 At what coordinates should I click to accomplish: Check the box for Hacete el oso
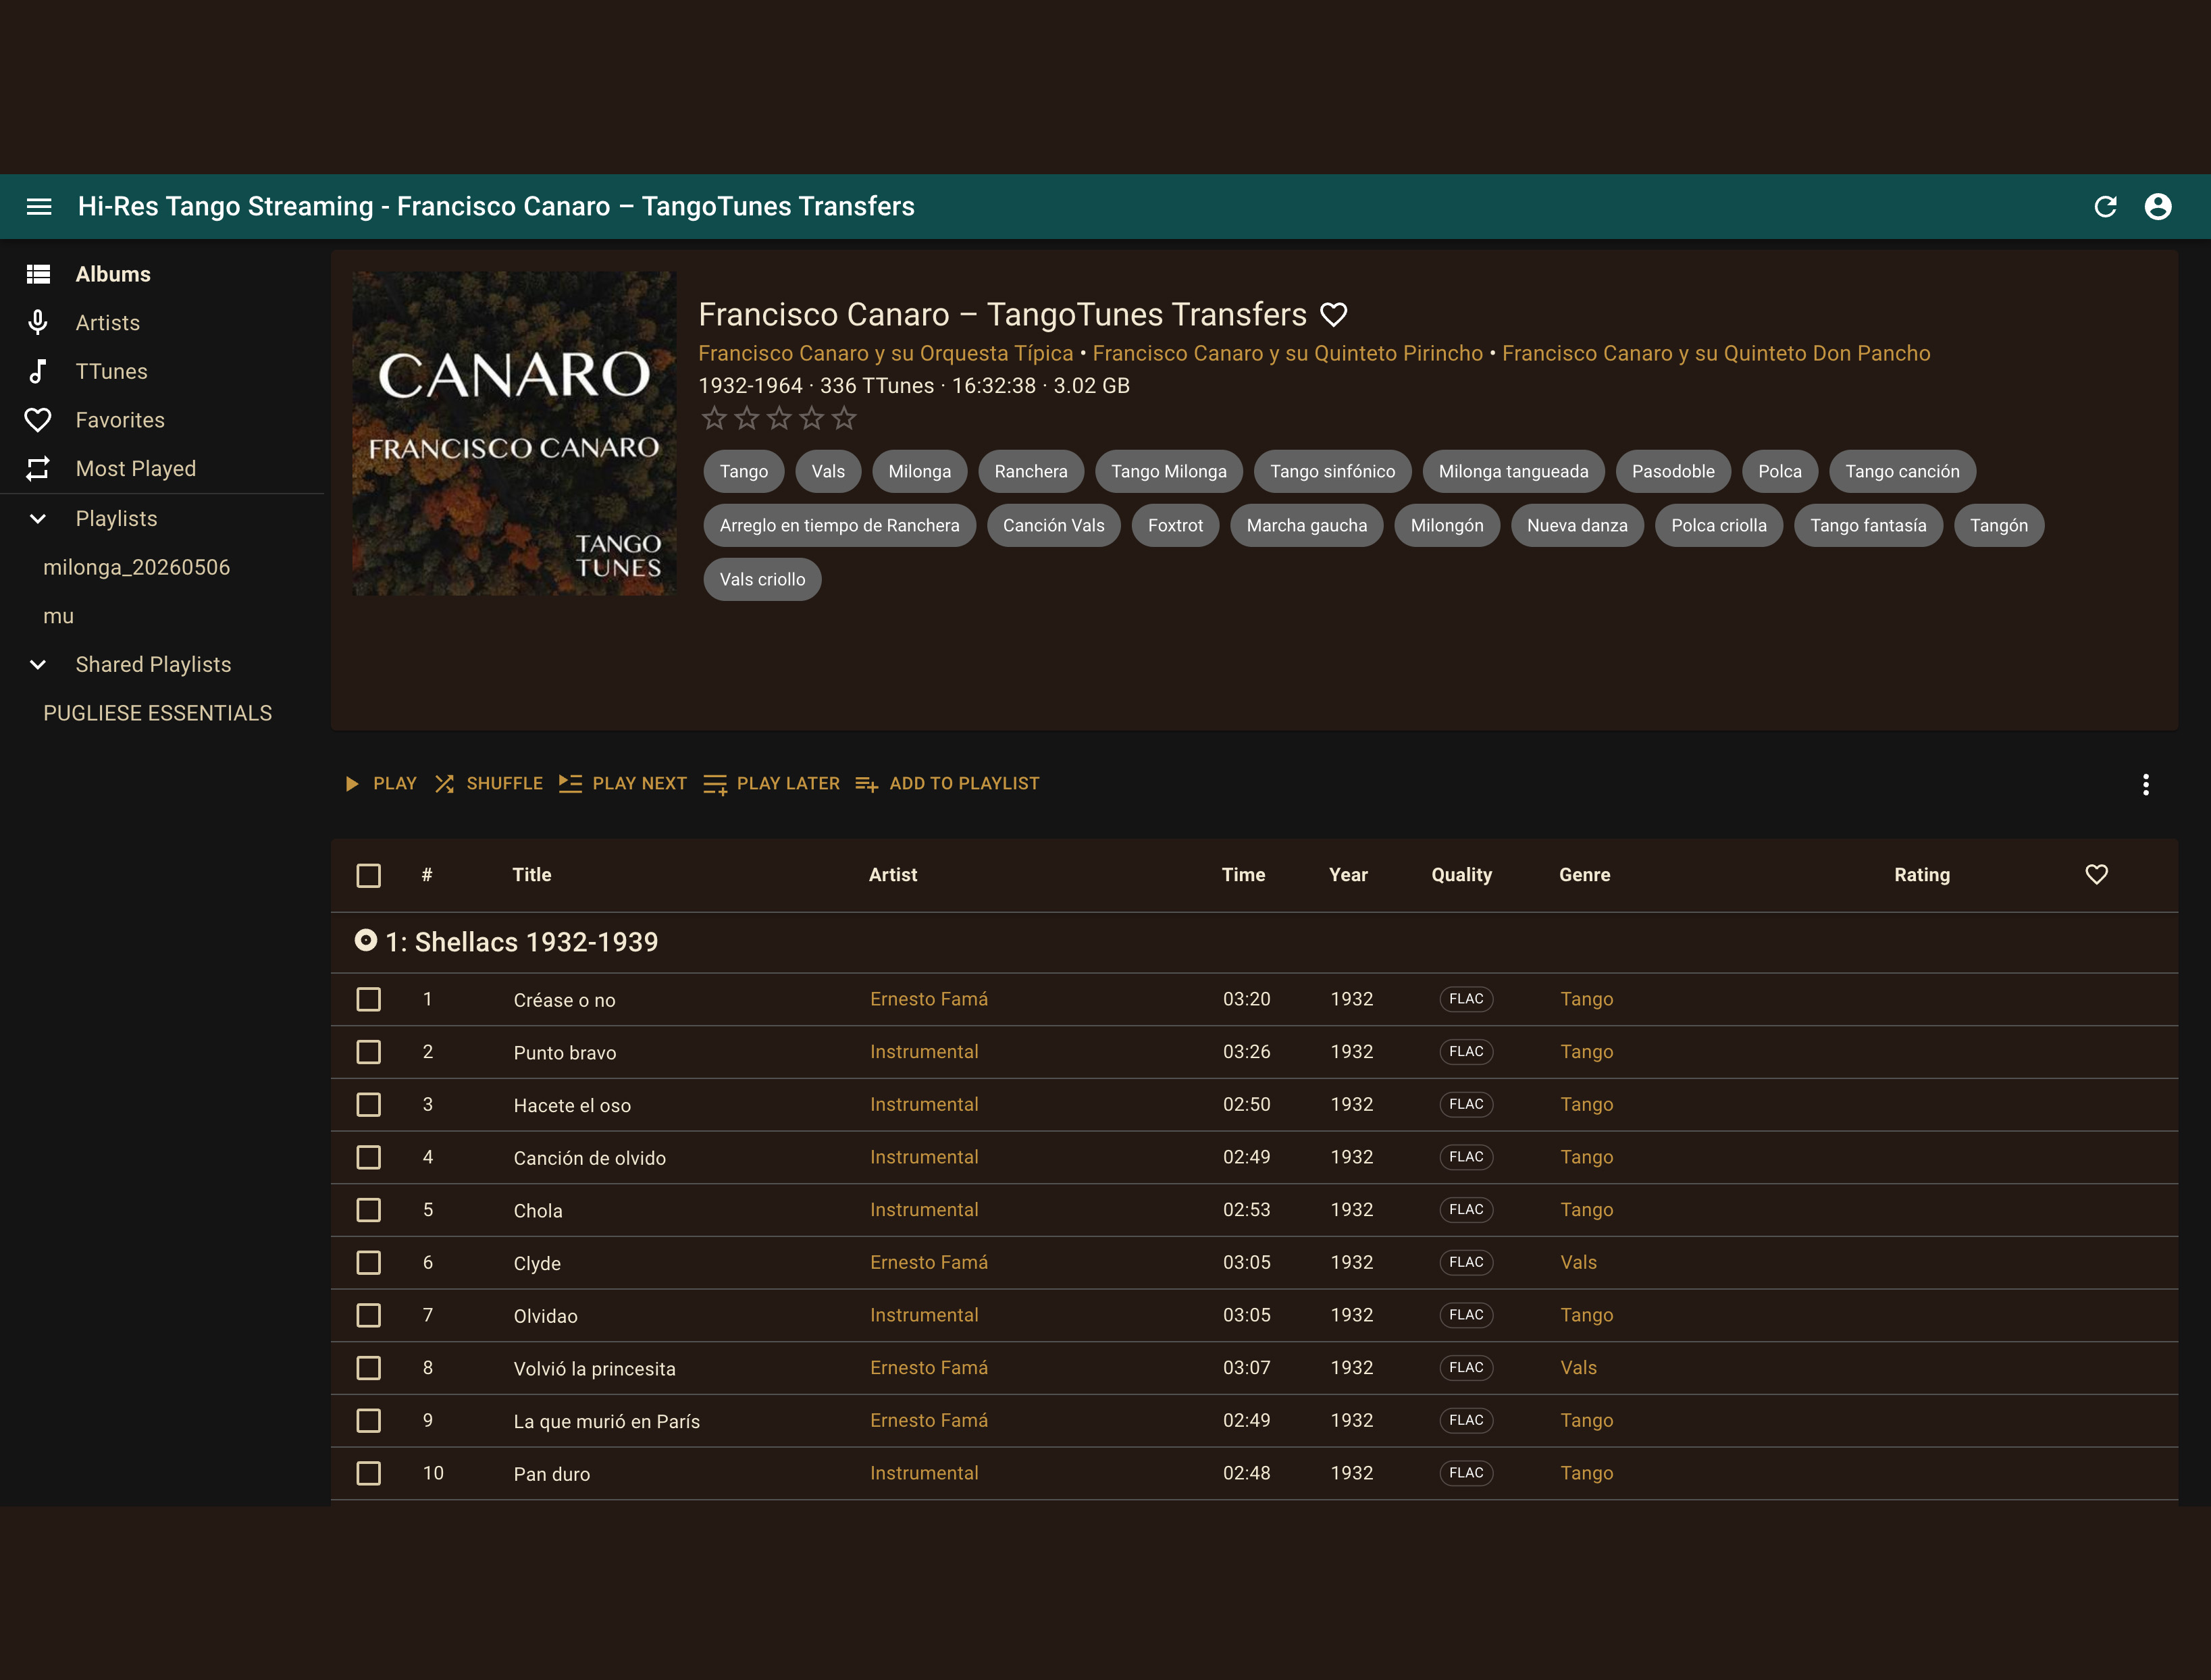click(369, 1105)
